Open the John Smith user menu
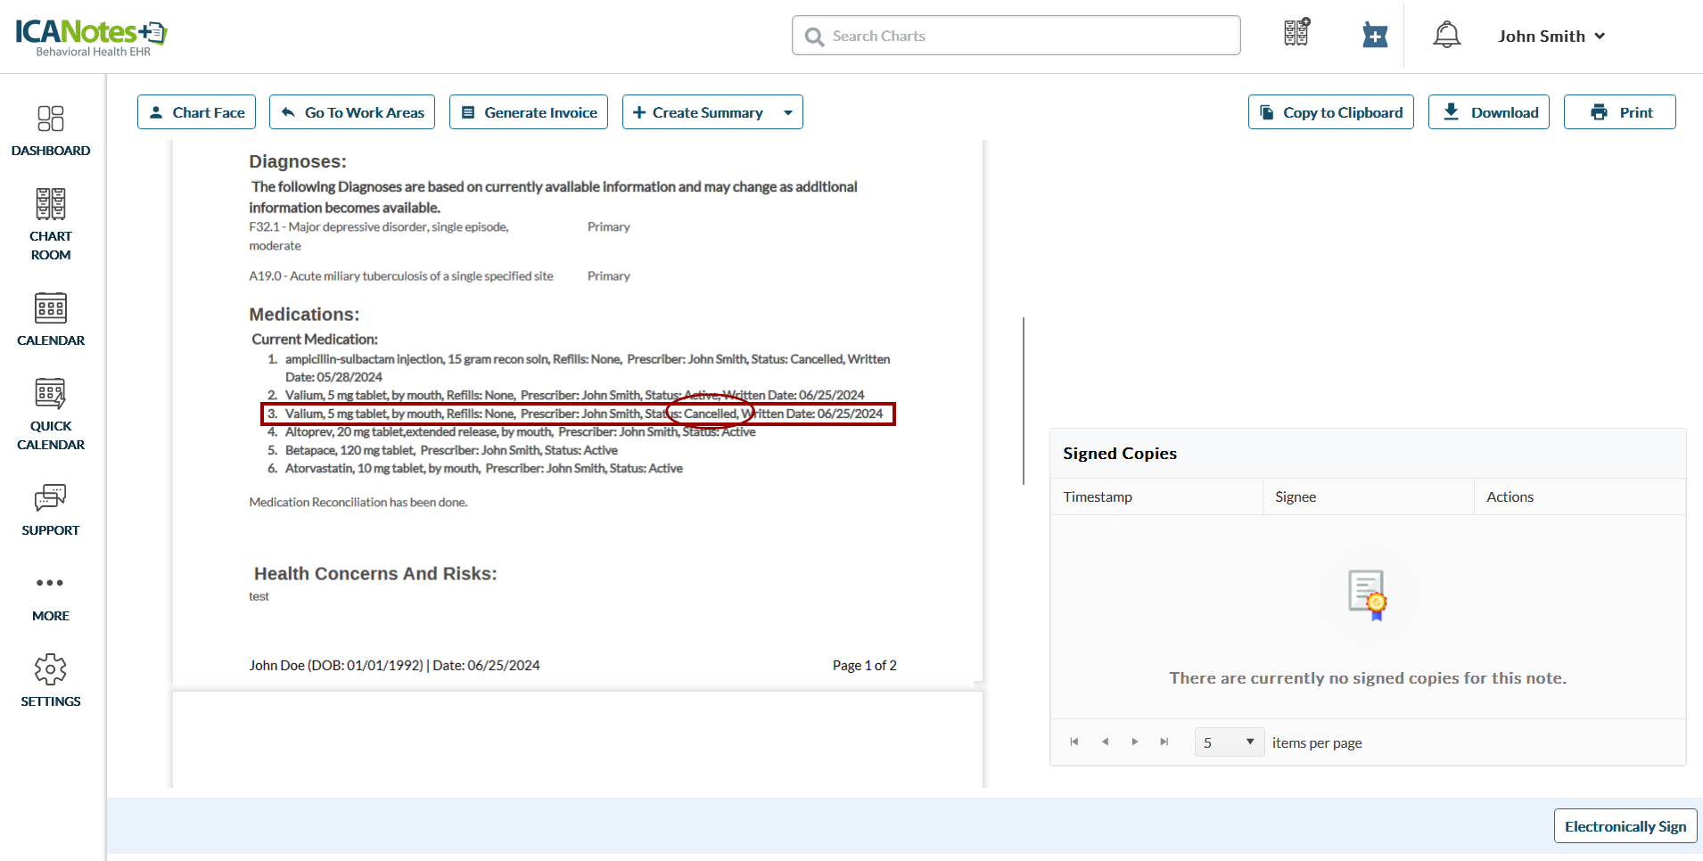The image size is (1703, 861). [x=1551, y=37]
